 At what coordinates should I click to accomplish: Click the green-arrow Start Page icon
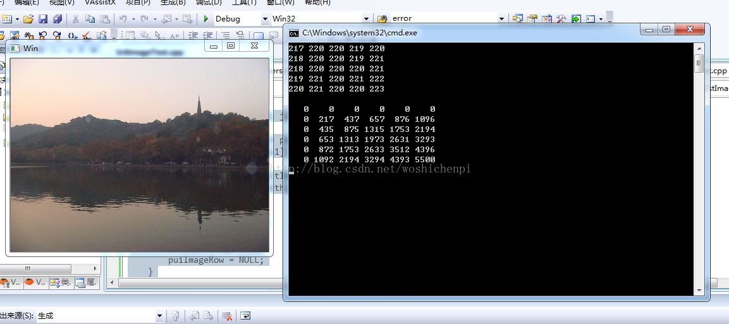click(x=576, y=19)
